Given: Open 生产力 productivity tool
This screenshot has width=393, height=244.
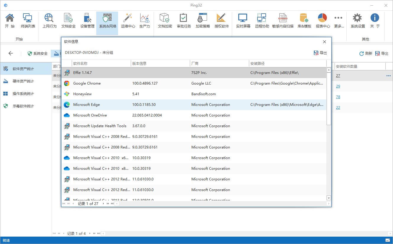Looking at the screenshot, I should (x=144, y=21).
